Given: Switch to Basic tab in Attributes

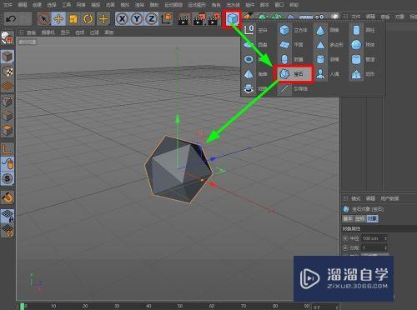Looking at the screenshot, I should coord(347,218).
